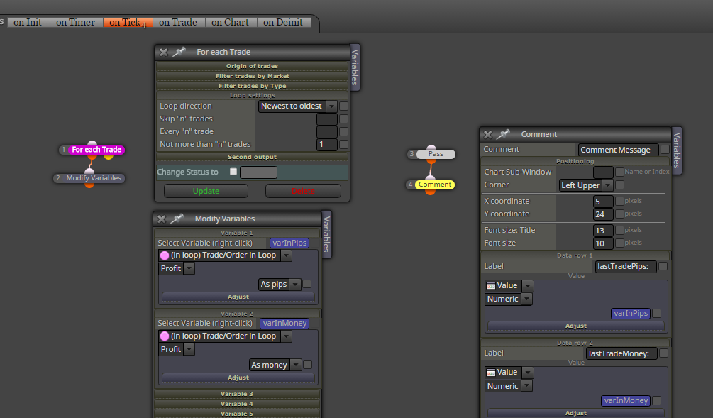Image resolution: width=713 pixels, height=418 pixels.
Task: Open the As pips dropdown
Action: 295,285
